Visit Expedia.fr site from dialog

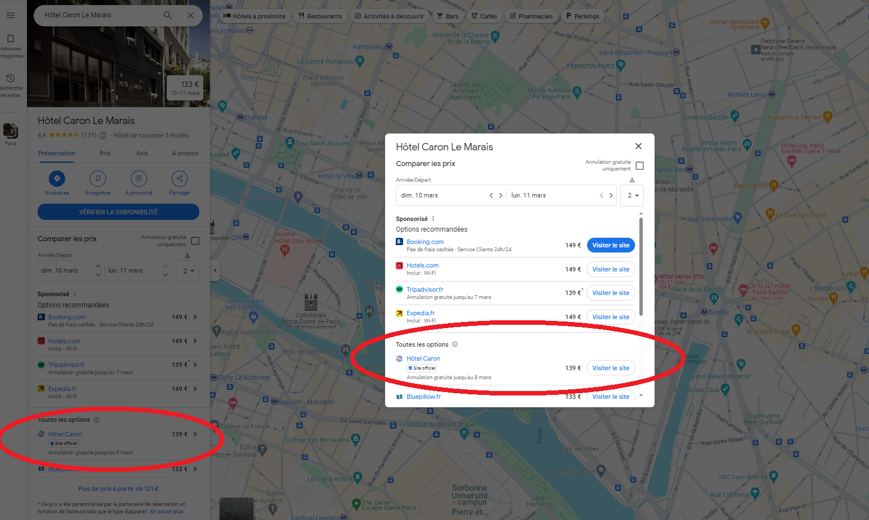click(x=611, y=317)
